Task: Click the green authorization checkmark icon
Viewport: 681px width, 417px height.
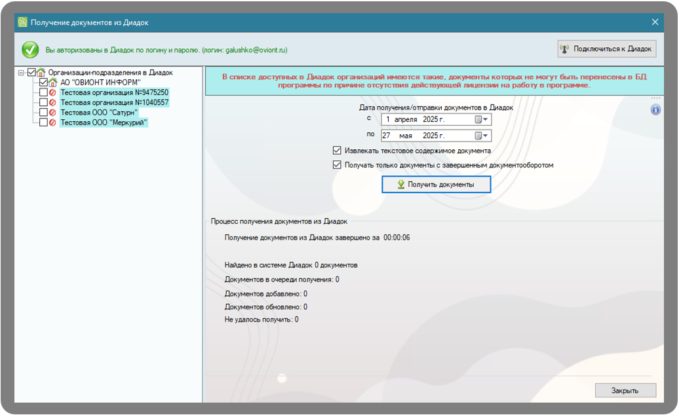Action: click(x=30, y=50)
